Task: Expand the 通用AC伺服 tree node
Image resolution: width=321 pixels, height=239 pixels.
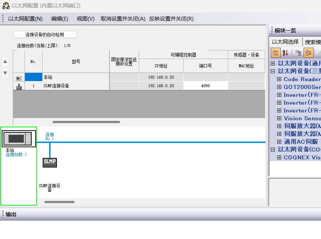Action: pyautogui.click(x=279, y=142)
